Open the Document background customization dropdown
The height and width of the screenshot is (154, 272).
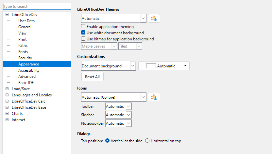[x=109, y=66]
